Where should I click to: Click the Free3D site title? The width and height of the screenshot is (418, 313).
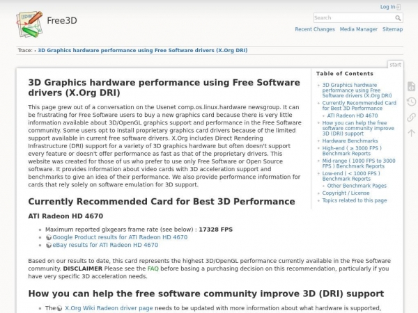(62, 20)
